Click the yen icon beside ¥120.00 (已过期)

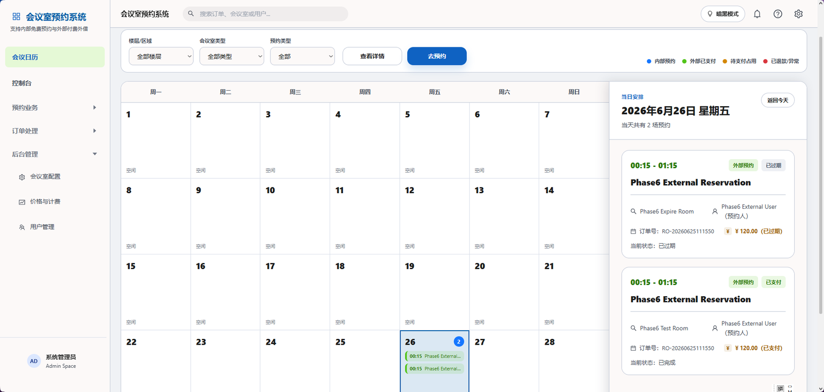[728, 231]
